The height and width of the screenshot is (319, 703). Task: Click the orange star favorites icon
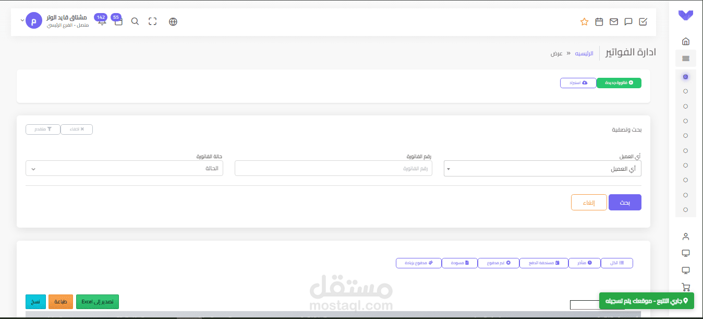click(585, 21)
